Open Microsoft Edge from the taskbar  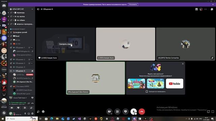click(52, 119)
